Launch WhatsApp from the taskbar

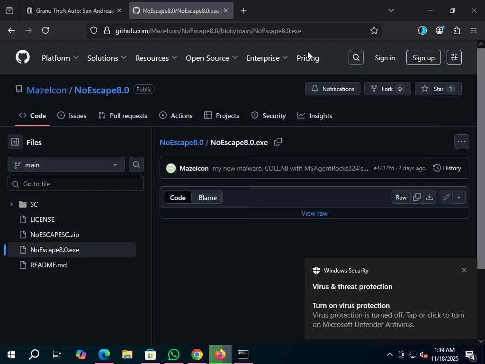pyautogui.click(x=173, y=355)
